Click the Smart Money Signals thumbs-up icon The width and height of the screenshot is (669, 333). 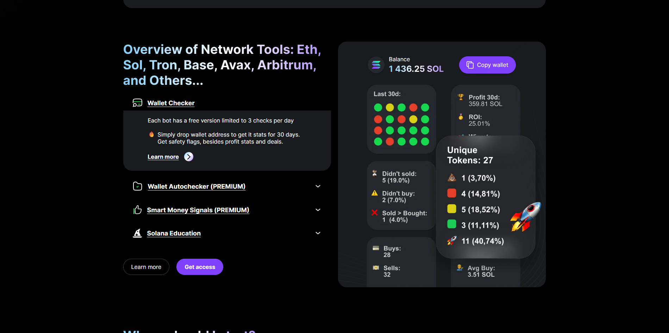click(137, 210)
